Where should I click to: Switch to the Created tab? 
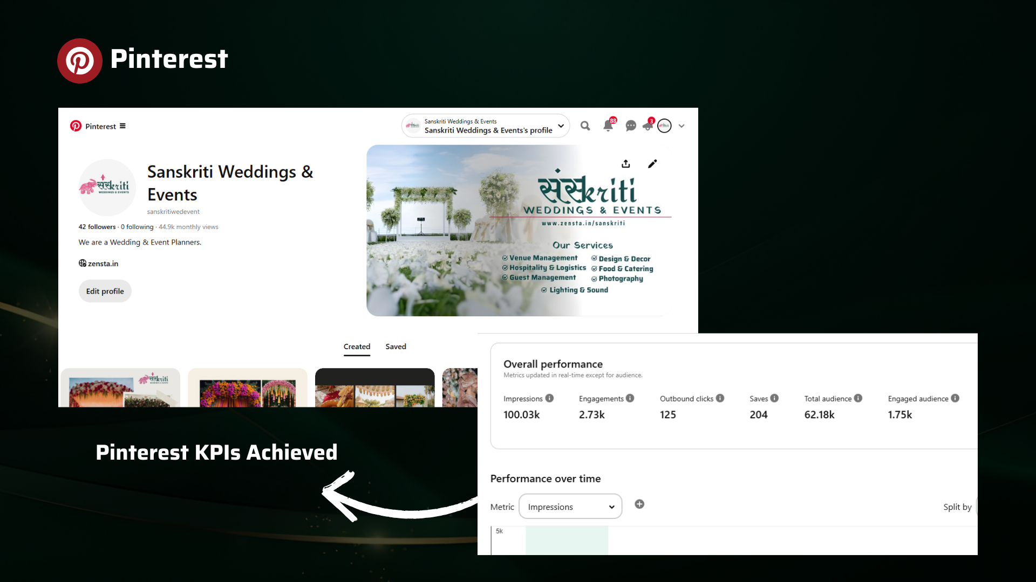pyautogui.click(x=357, y=347)
